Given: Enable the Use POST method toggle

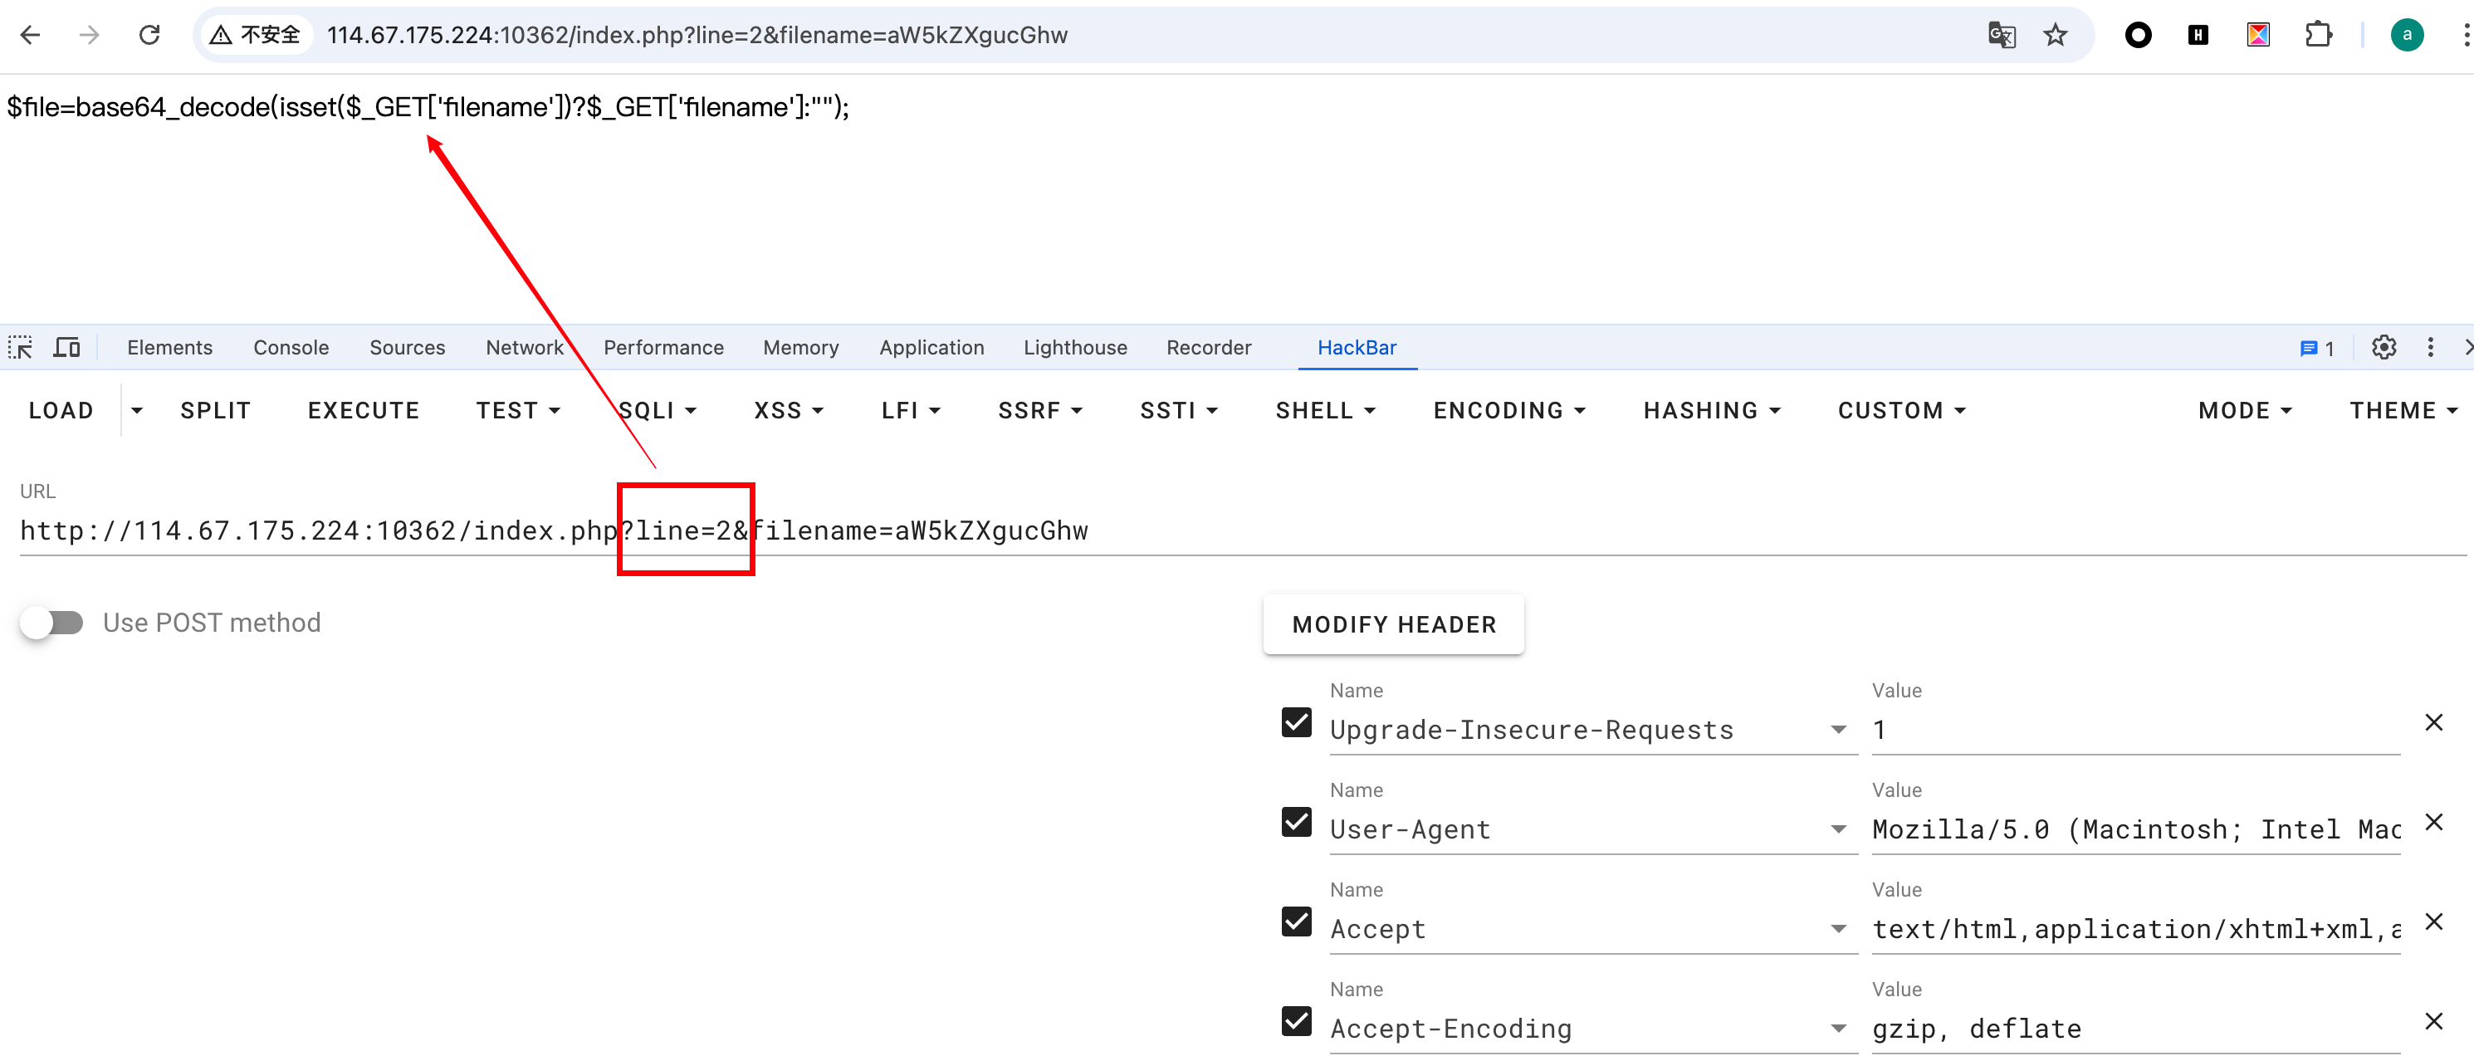Looking at the screenshot, I should pyautogui.click(x=53, y=622).
